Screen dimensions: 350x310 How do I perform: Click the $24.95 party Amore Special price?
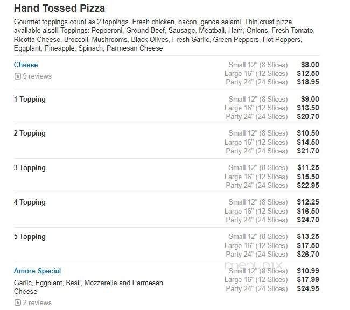tap(307, 289)
